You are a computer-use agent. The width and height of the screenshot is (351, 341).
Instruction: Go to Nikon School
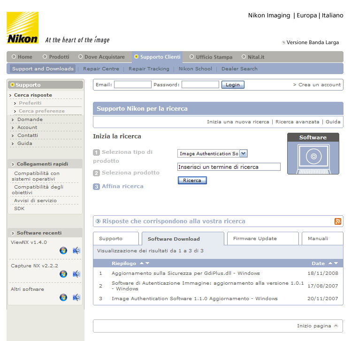[x=195, y=68]
